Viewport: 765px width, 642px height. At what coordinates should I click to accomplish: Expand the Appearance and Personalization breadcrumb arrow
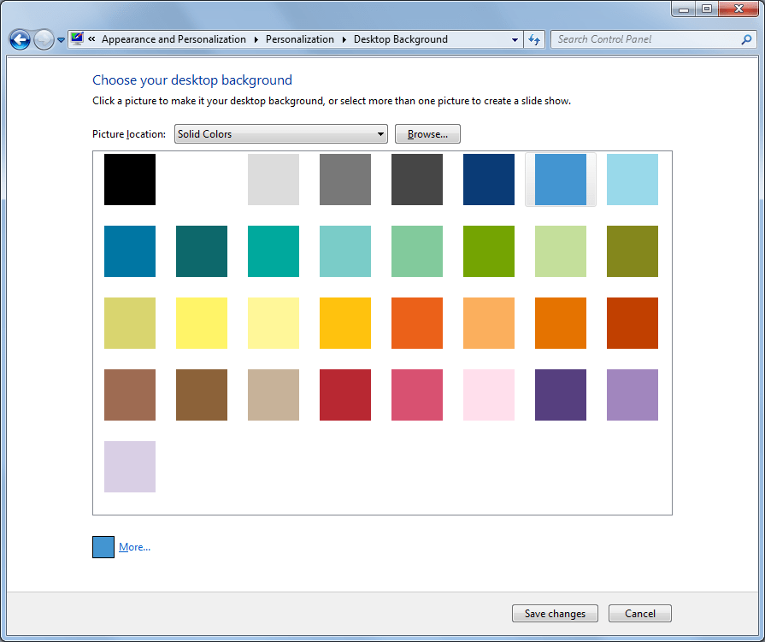pos(256,39)
